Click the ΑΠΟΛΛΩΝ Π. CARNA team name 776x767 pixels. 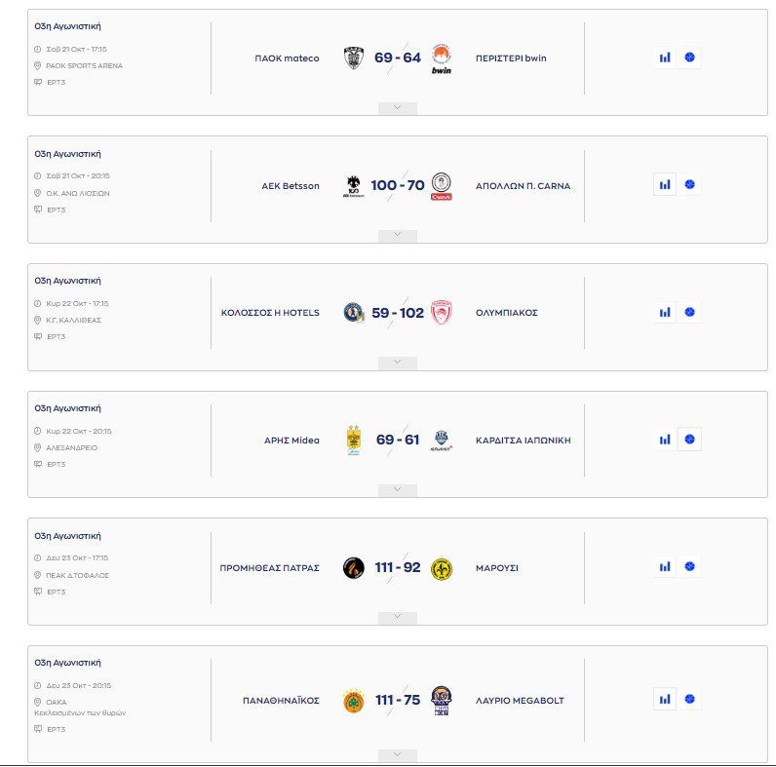click(523, 185)
